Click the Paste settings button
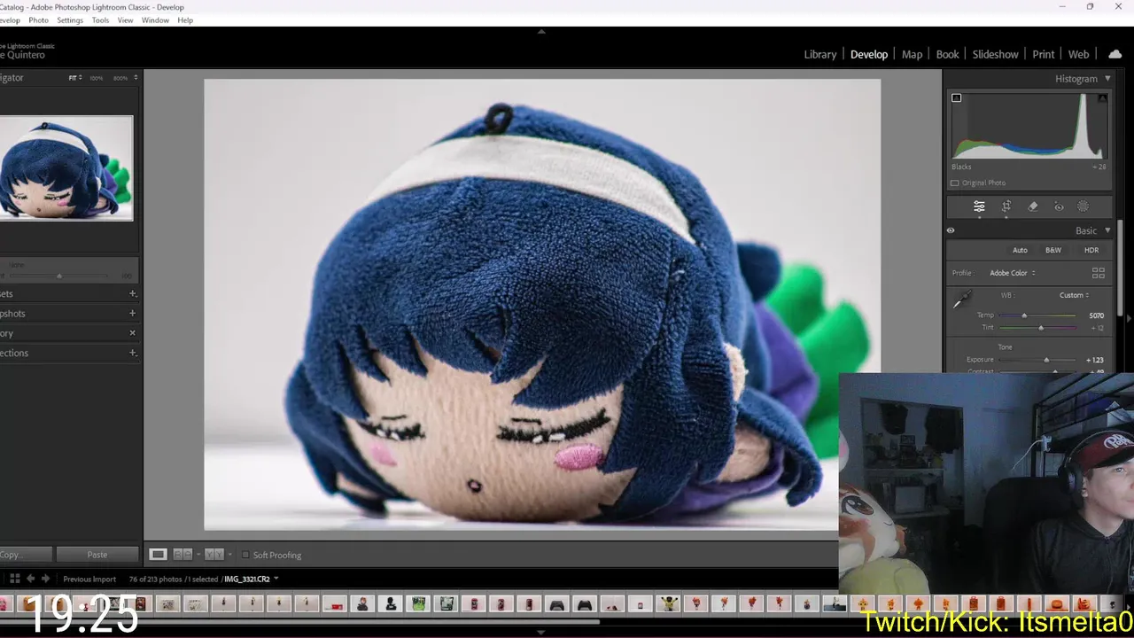The height and width of the screenshot is (638, 1134). [97, 555]
